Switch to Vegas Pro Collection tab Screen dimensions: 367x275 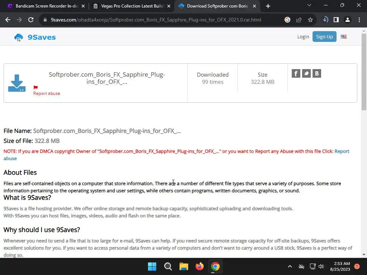click(132, 6)
